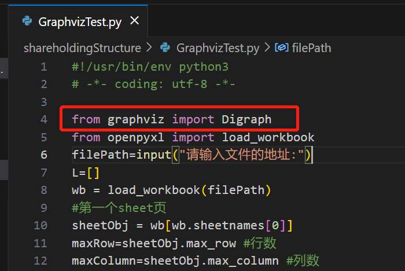Click 'maxColumn=sheetObj.max_column' on line 12
Screen dimensions: 405x271
tap(175, 261)
